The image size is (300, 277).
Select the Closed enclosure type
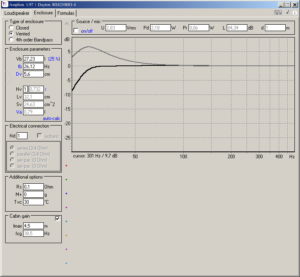click(x=11, y=28)
